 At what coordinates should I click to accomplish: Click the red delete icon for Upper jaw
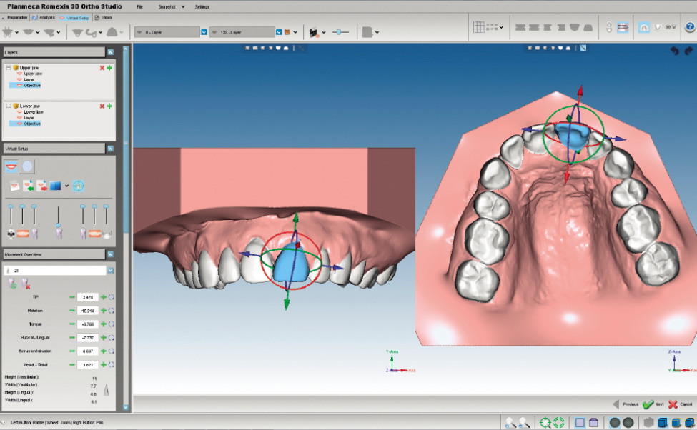[x=102, y=68]
